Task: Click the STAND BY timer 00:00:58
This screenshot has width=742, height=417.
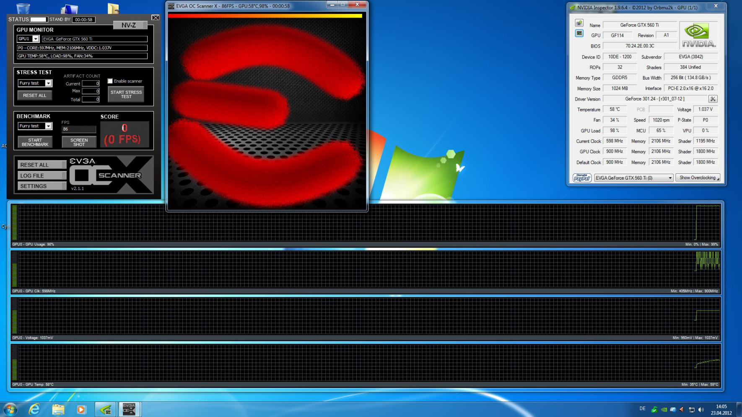Action: [83, 20]
